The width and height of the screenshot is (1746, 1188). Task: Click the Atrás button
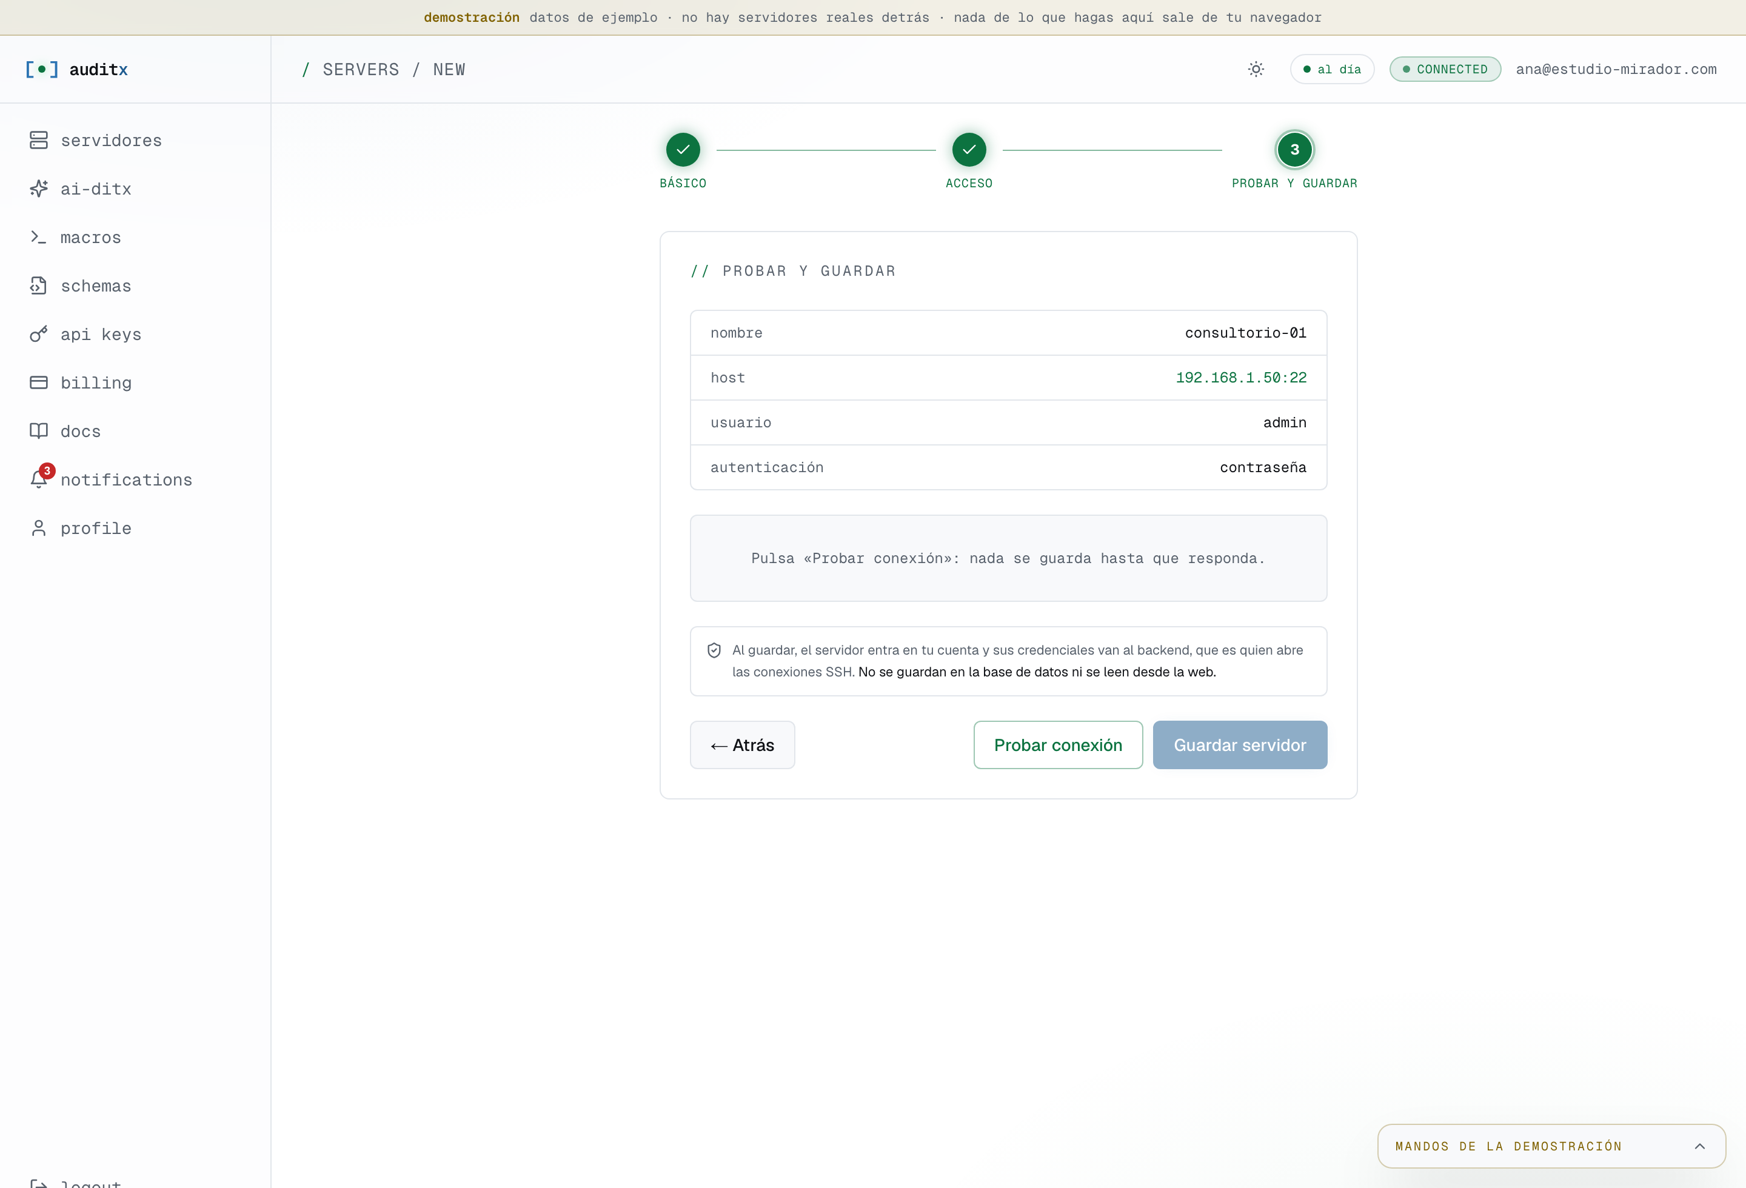[x=742, y=745]
